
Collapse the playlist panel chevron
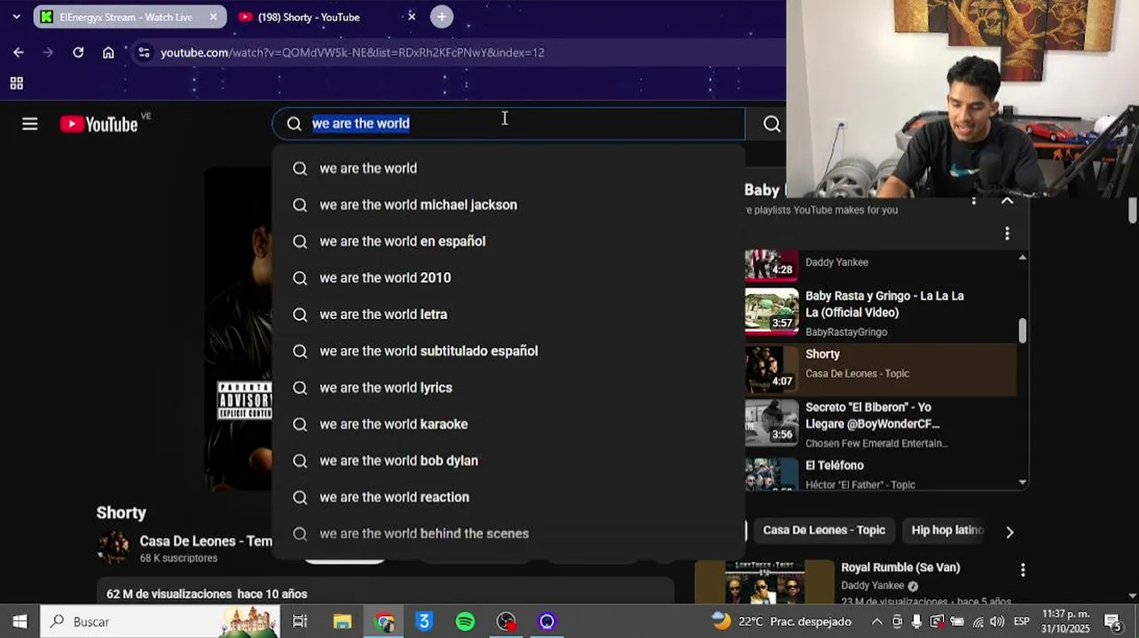1007,200
